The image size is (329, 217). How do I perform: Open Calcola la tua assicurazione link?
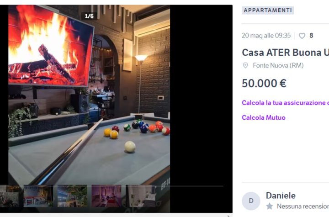click(285, 103)
